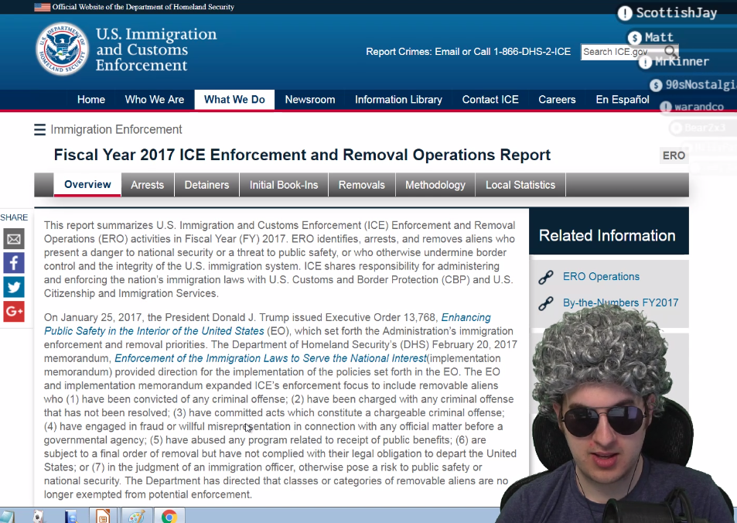
Task: Open the ERO Operations link
Action: tap(601, 277)
